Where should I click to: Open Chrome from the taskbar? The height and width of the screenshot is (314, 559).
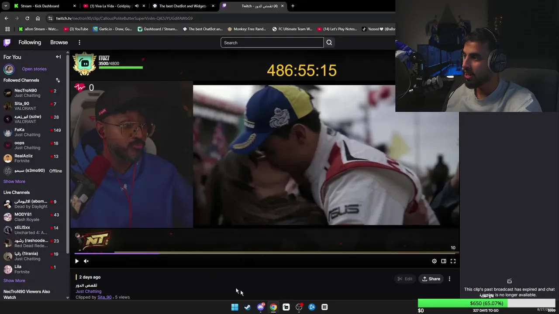tap(273, 307)
